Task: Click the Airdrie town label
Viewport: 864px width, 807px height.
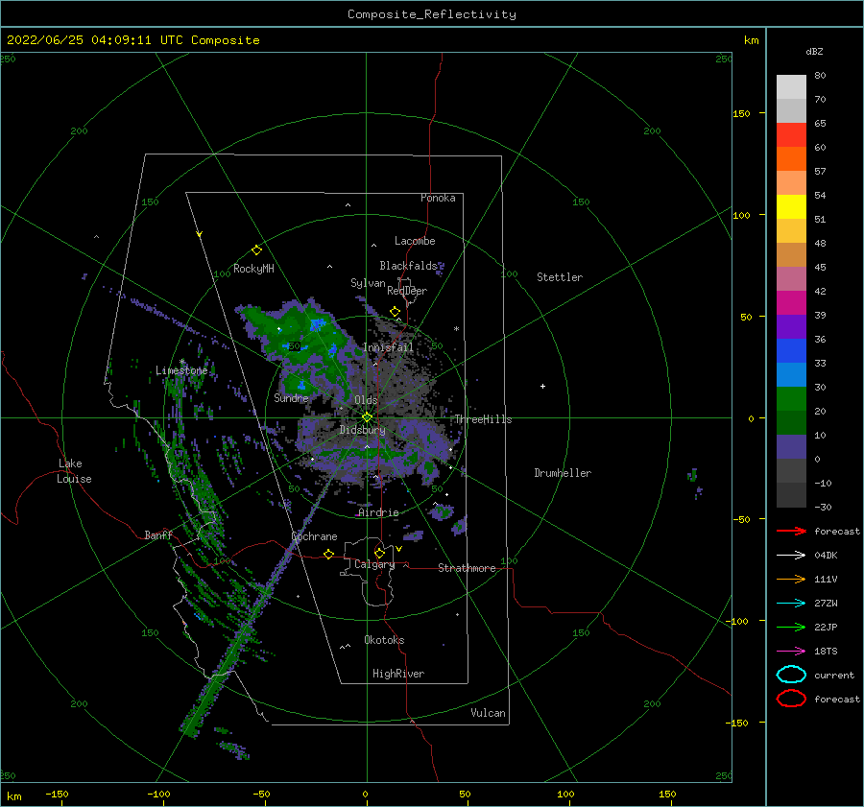Action: point(378,512)
